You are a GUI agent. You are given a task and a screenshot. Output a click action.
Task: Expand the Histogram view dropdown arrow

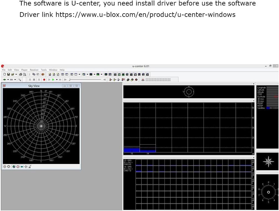click(x=102, y=74)
